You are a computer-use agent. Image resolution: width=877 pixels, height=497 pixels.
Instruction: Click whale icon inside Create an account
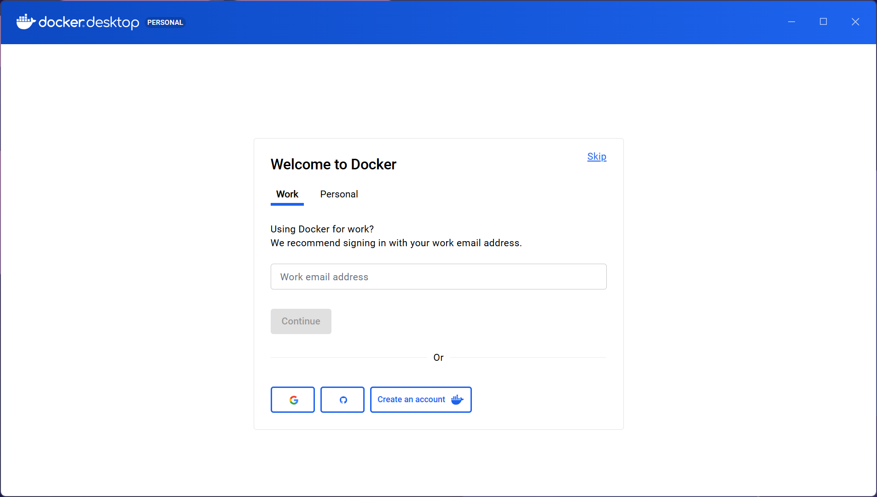pos(457,399)
